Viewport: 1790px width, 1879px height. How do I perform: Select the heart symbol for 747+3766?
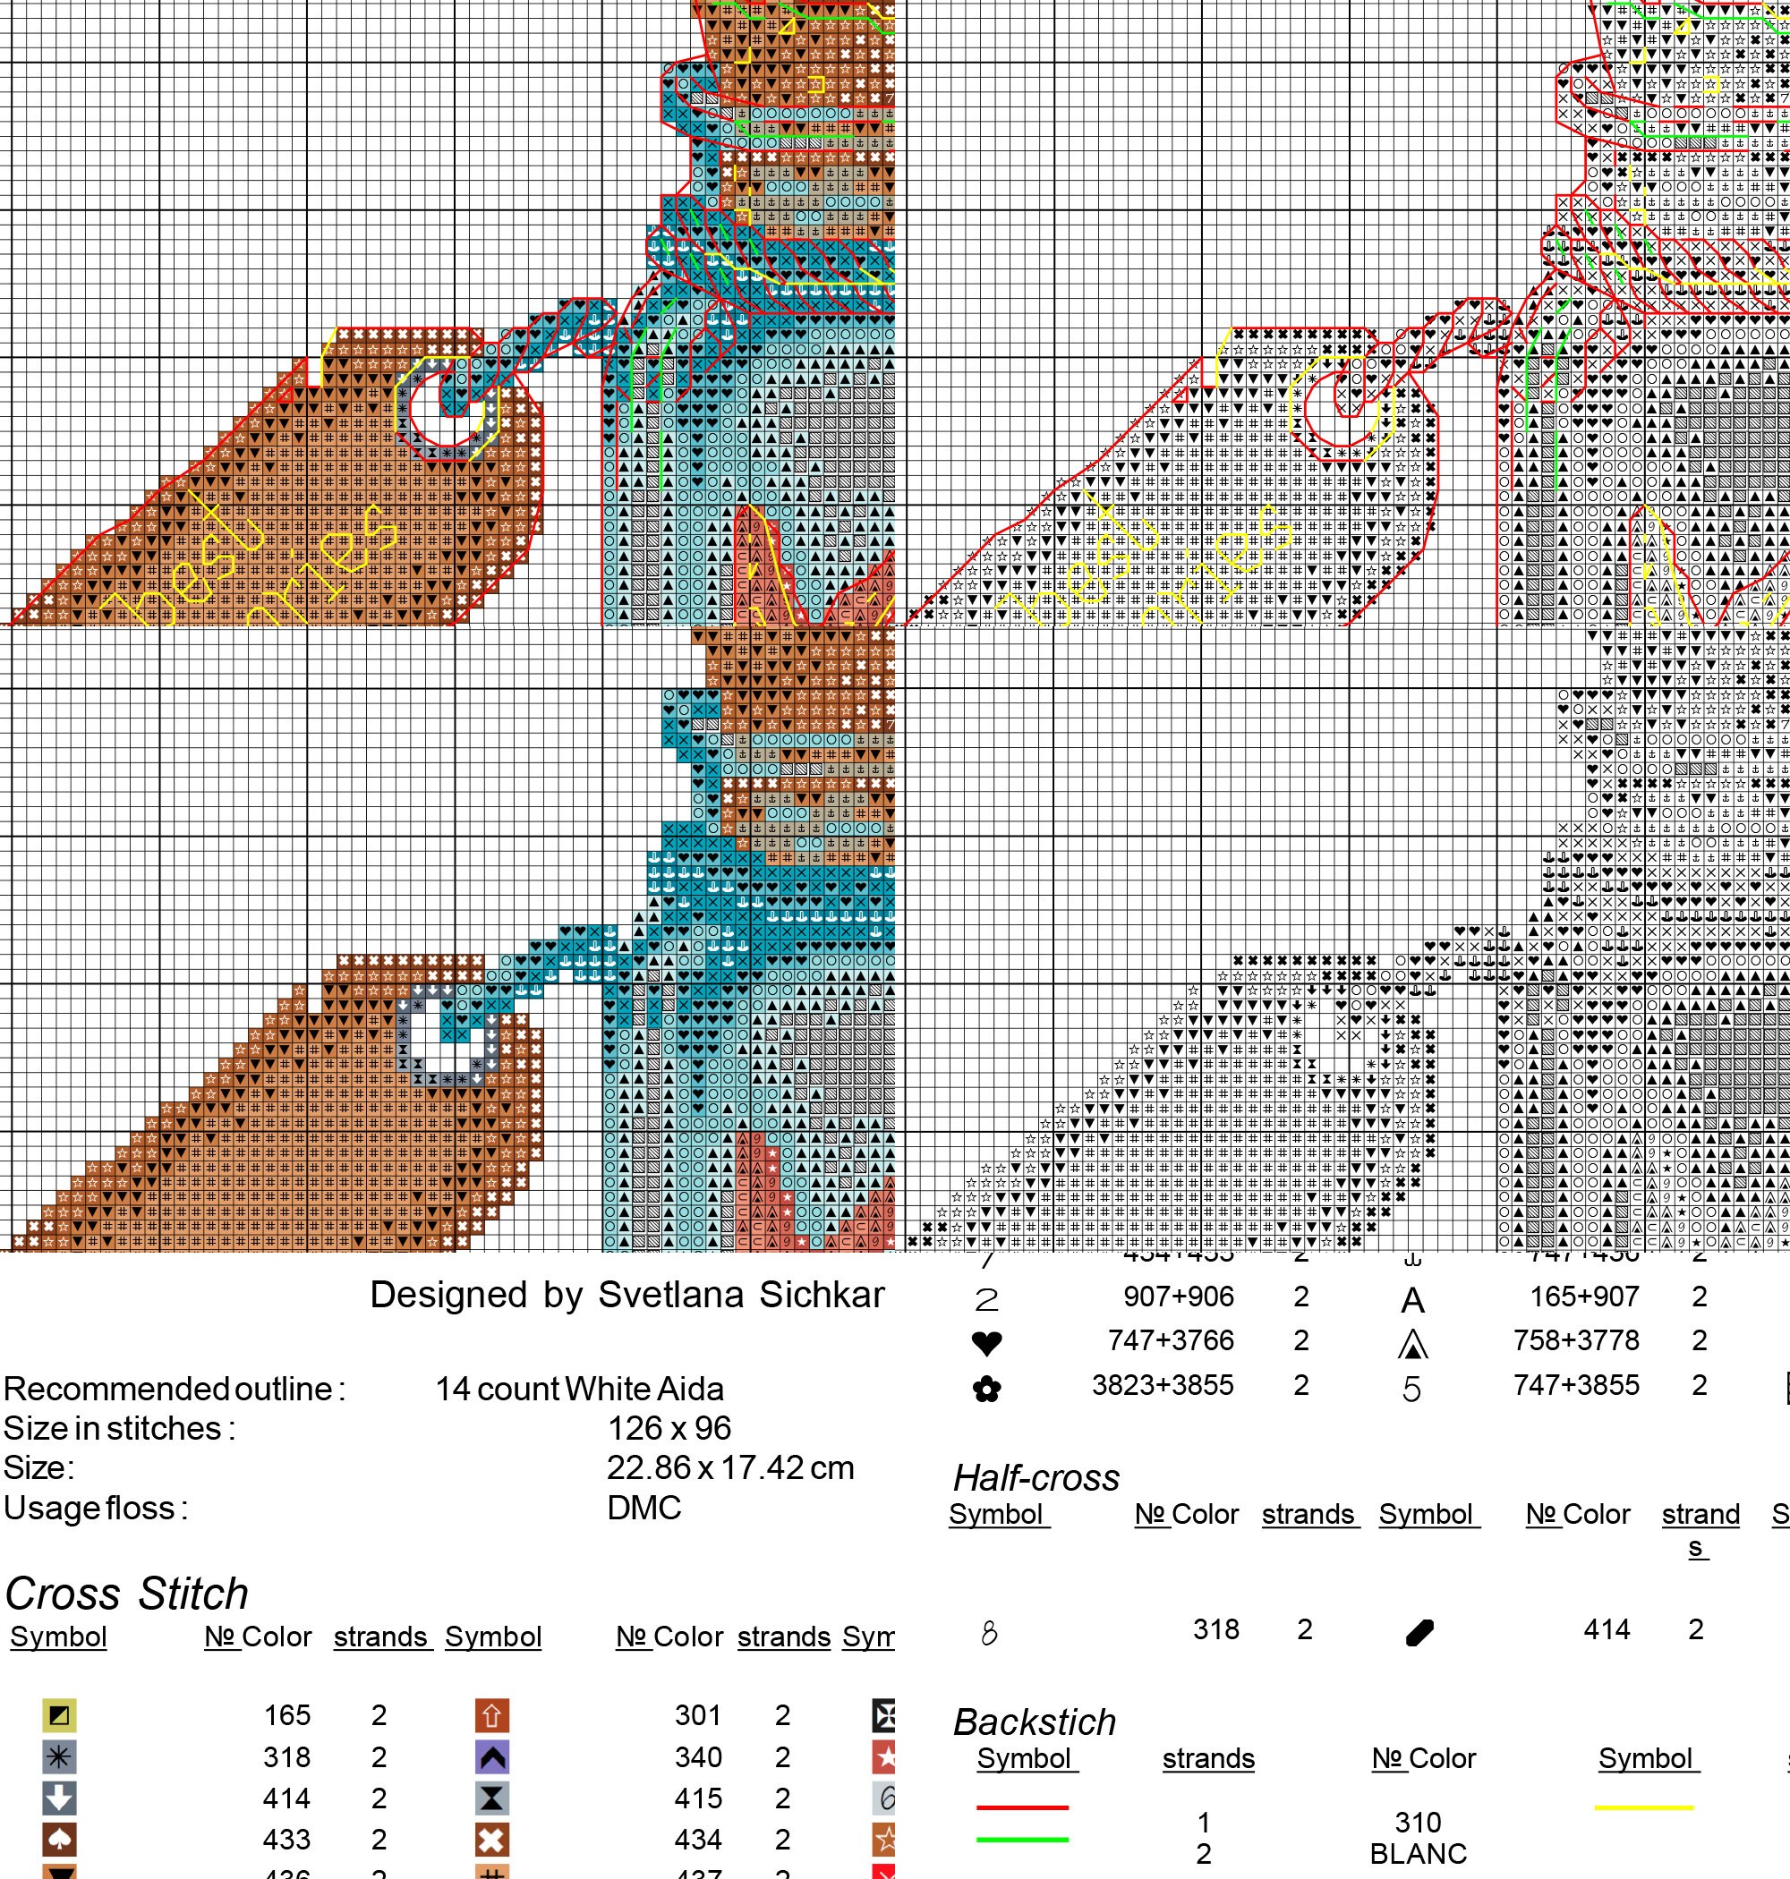tap(986, 1343)
